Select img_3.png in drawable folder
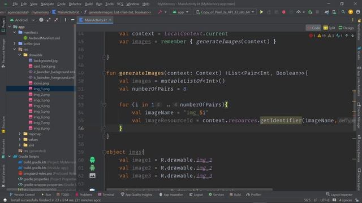The height and width of the screenshot is (203, 362). tap(41, 100)
